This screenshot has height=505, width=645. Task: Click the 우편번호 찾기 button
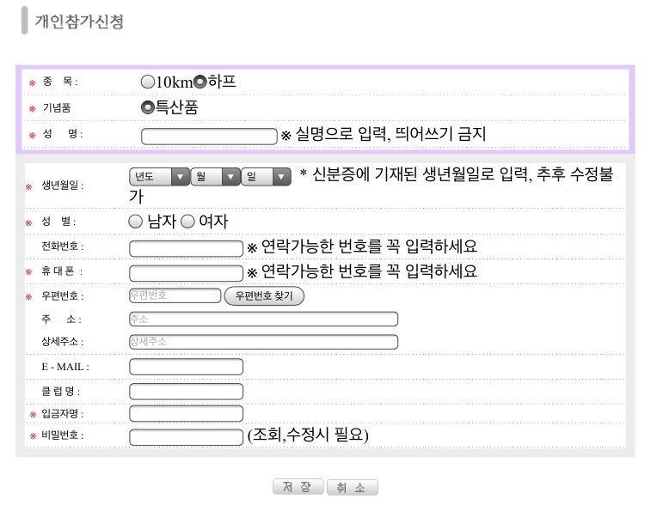click(264, 295)
